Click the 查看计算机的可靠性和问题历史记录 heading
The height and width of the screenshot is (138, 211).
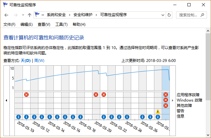click(44, 38)
